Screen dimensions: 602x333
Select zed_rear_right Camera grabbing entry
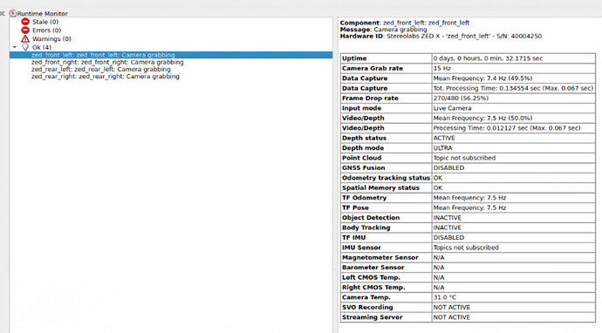[106, 77]
